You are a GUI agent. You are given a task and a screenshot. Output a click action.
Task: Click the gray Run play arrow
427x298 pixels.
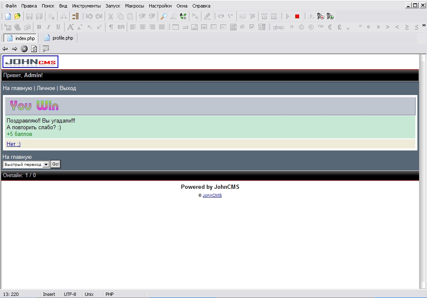[x=288, y=17]
